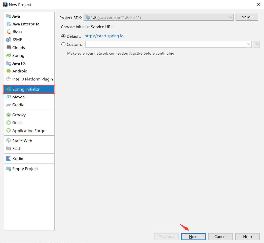
Task: Click the download icon beside Custom URL field
Action: coord(256,44)
